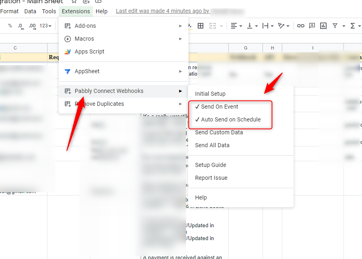Open Apps Script
Screen dimensions: 362x259
pos(124,51)
